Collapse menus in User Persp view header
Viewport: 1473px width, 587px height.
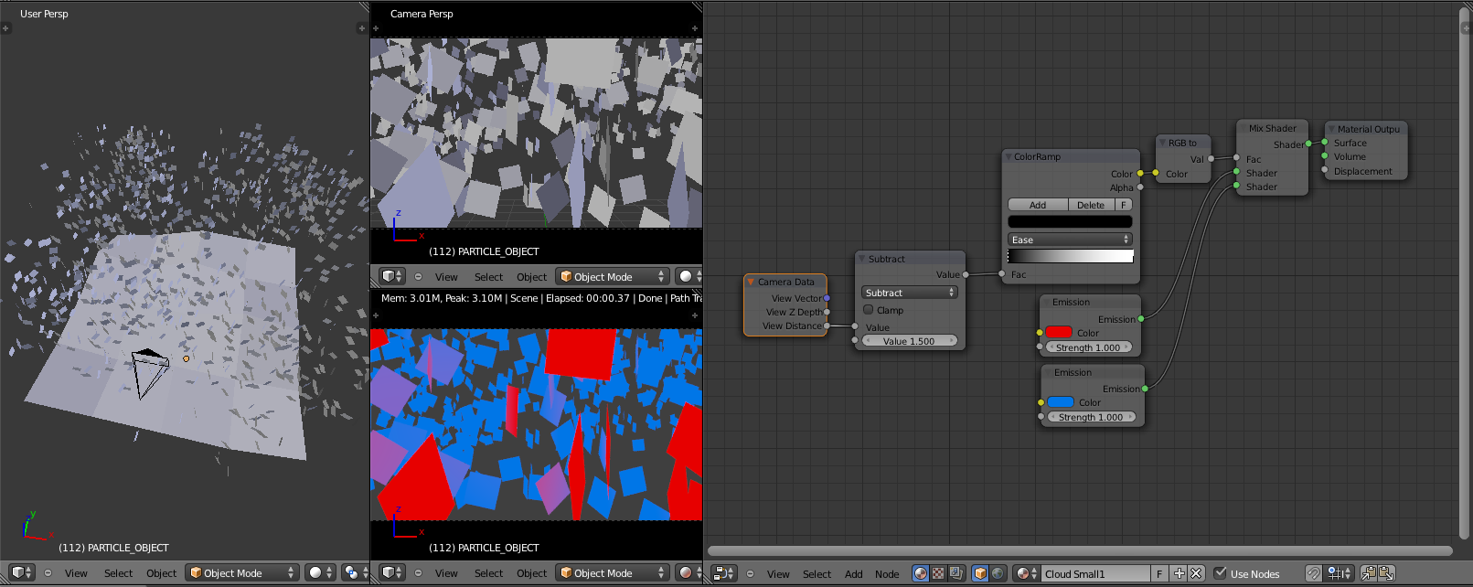coord(48,572)
